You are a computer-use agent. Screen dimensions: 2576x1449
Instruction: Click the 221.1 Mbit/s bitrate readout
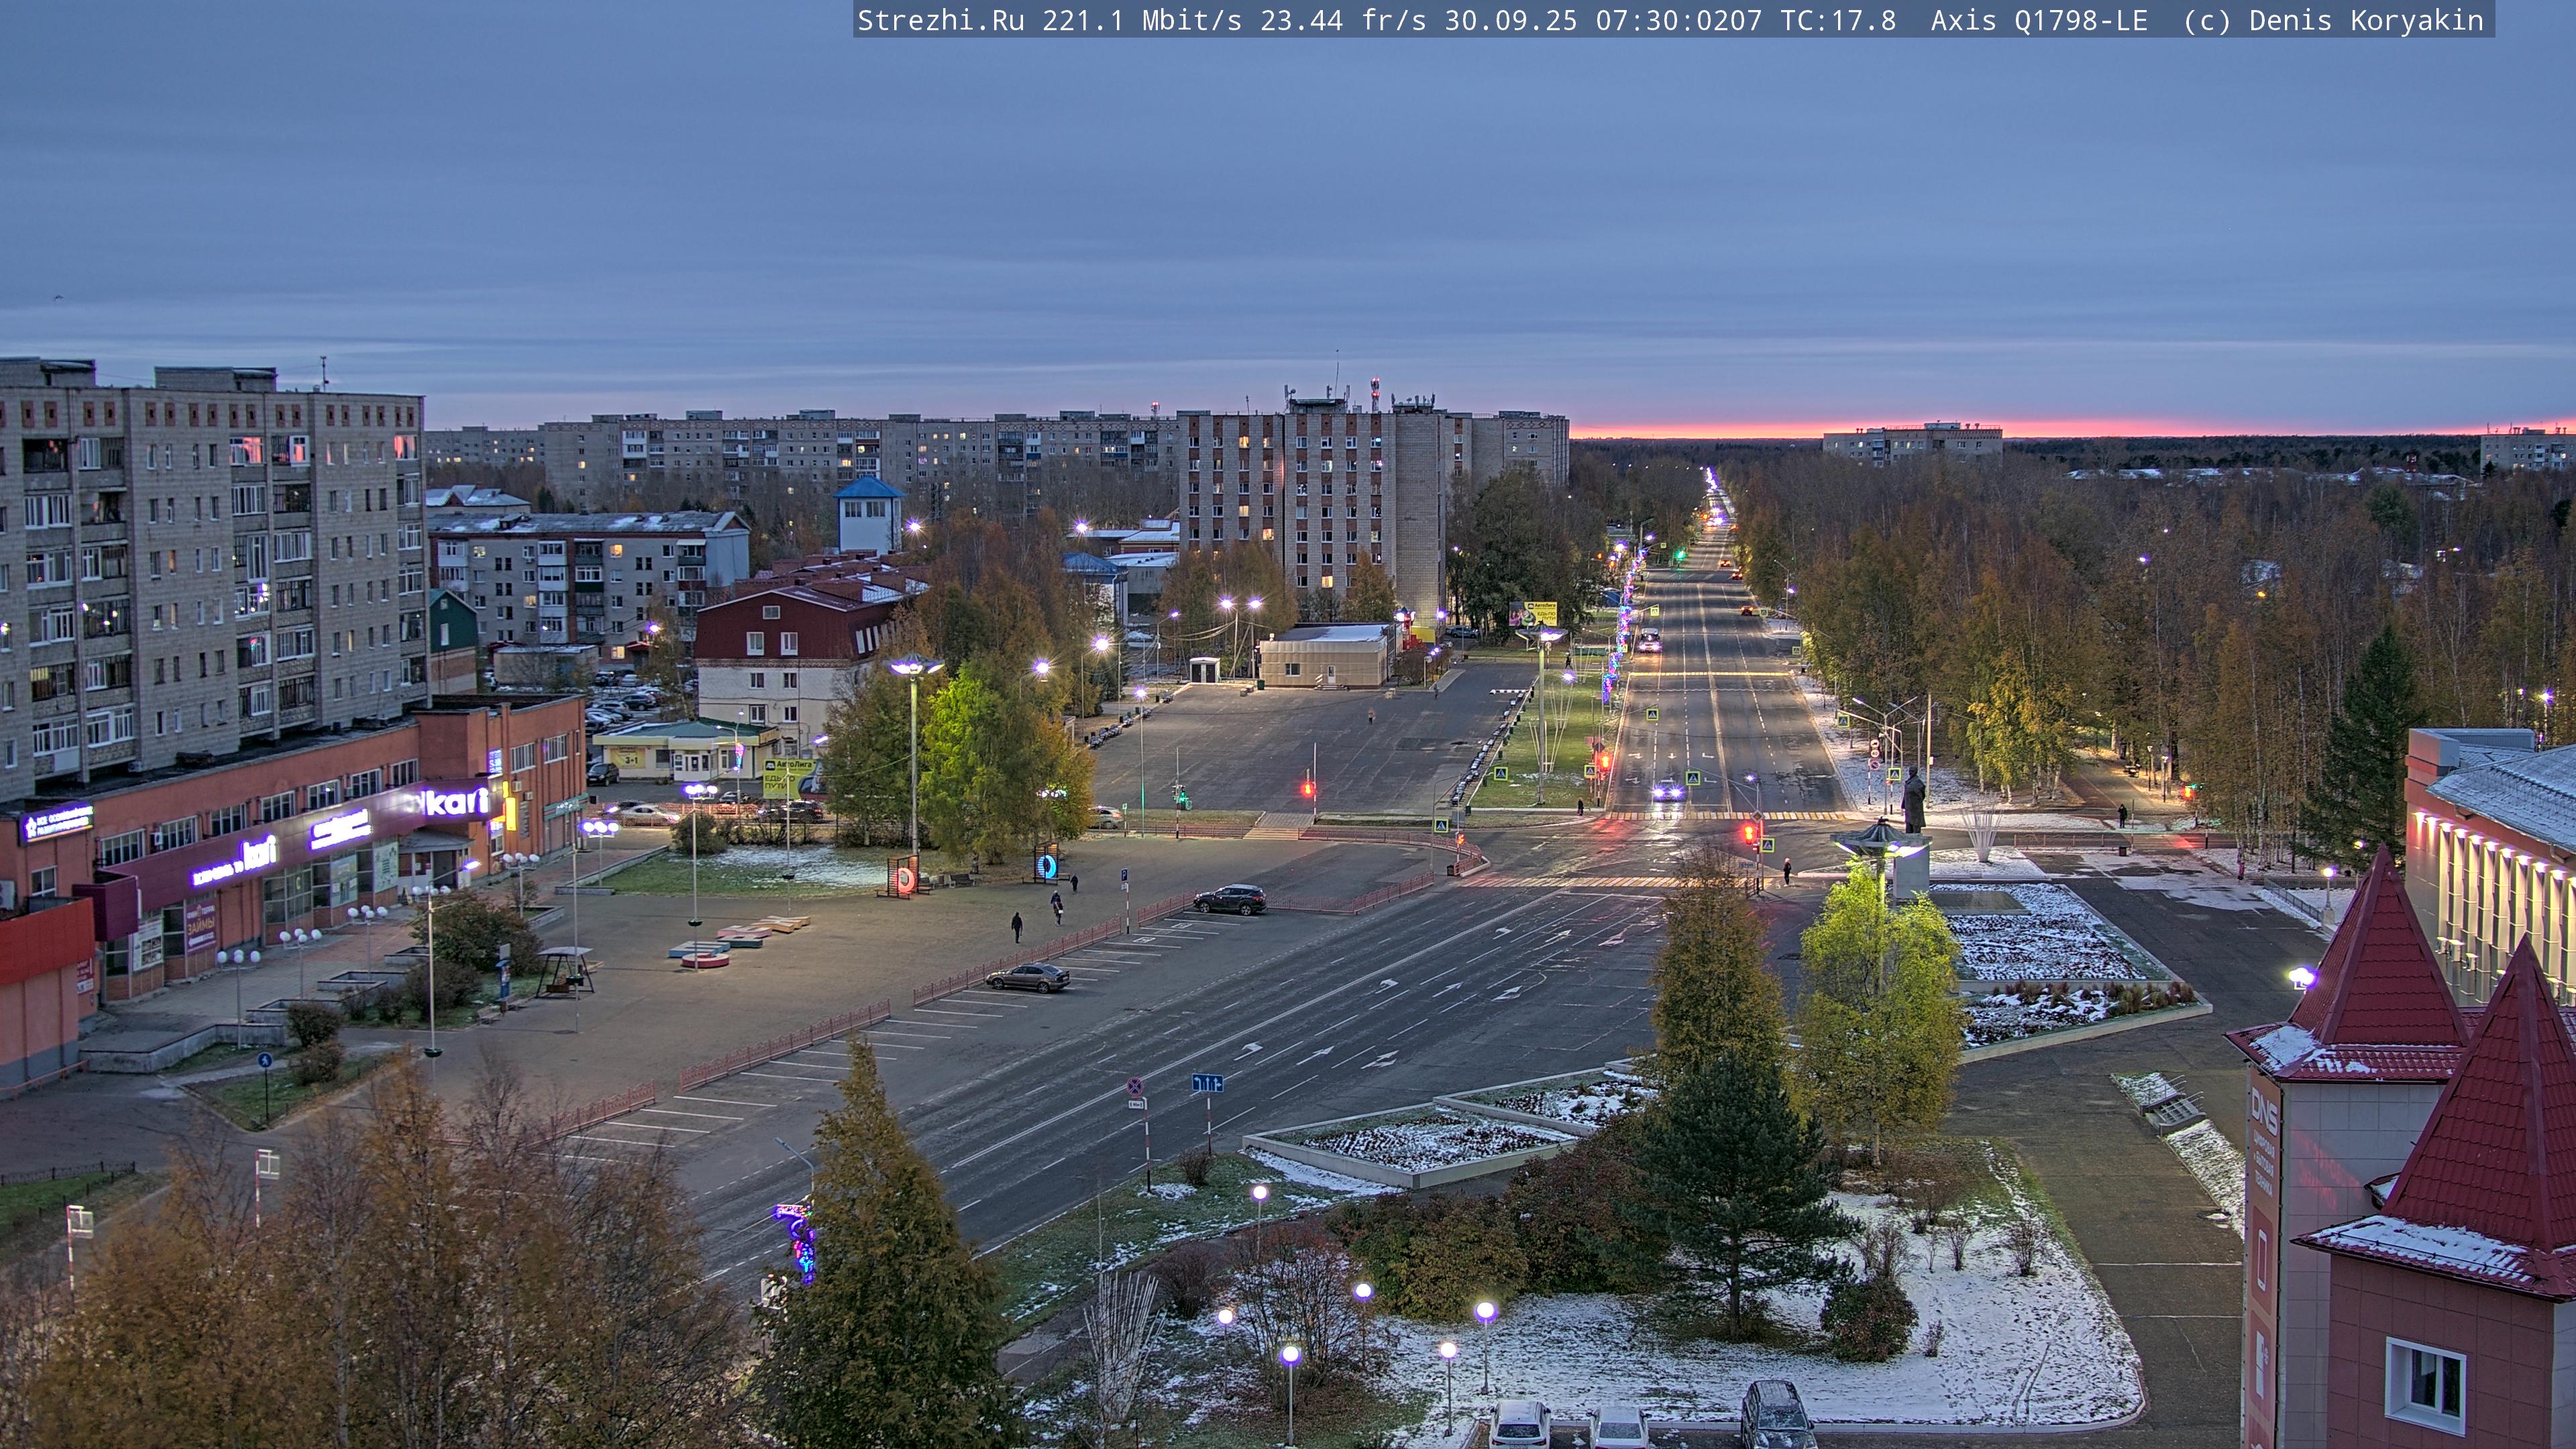[1141, 21]
